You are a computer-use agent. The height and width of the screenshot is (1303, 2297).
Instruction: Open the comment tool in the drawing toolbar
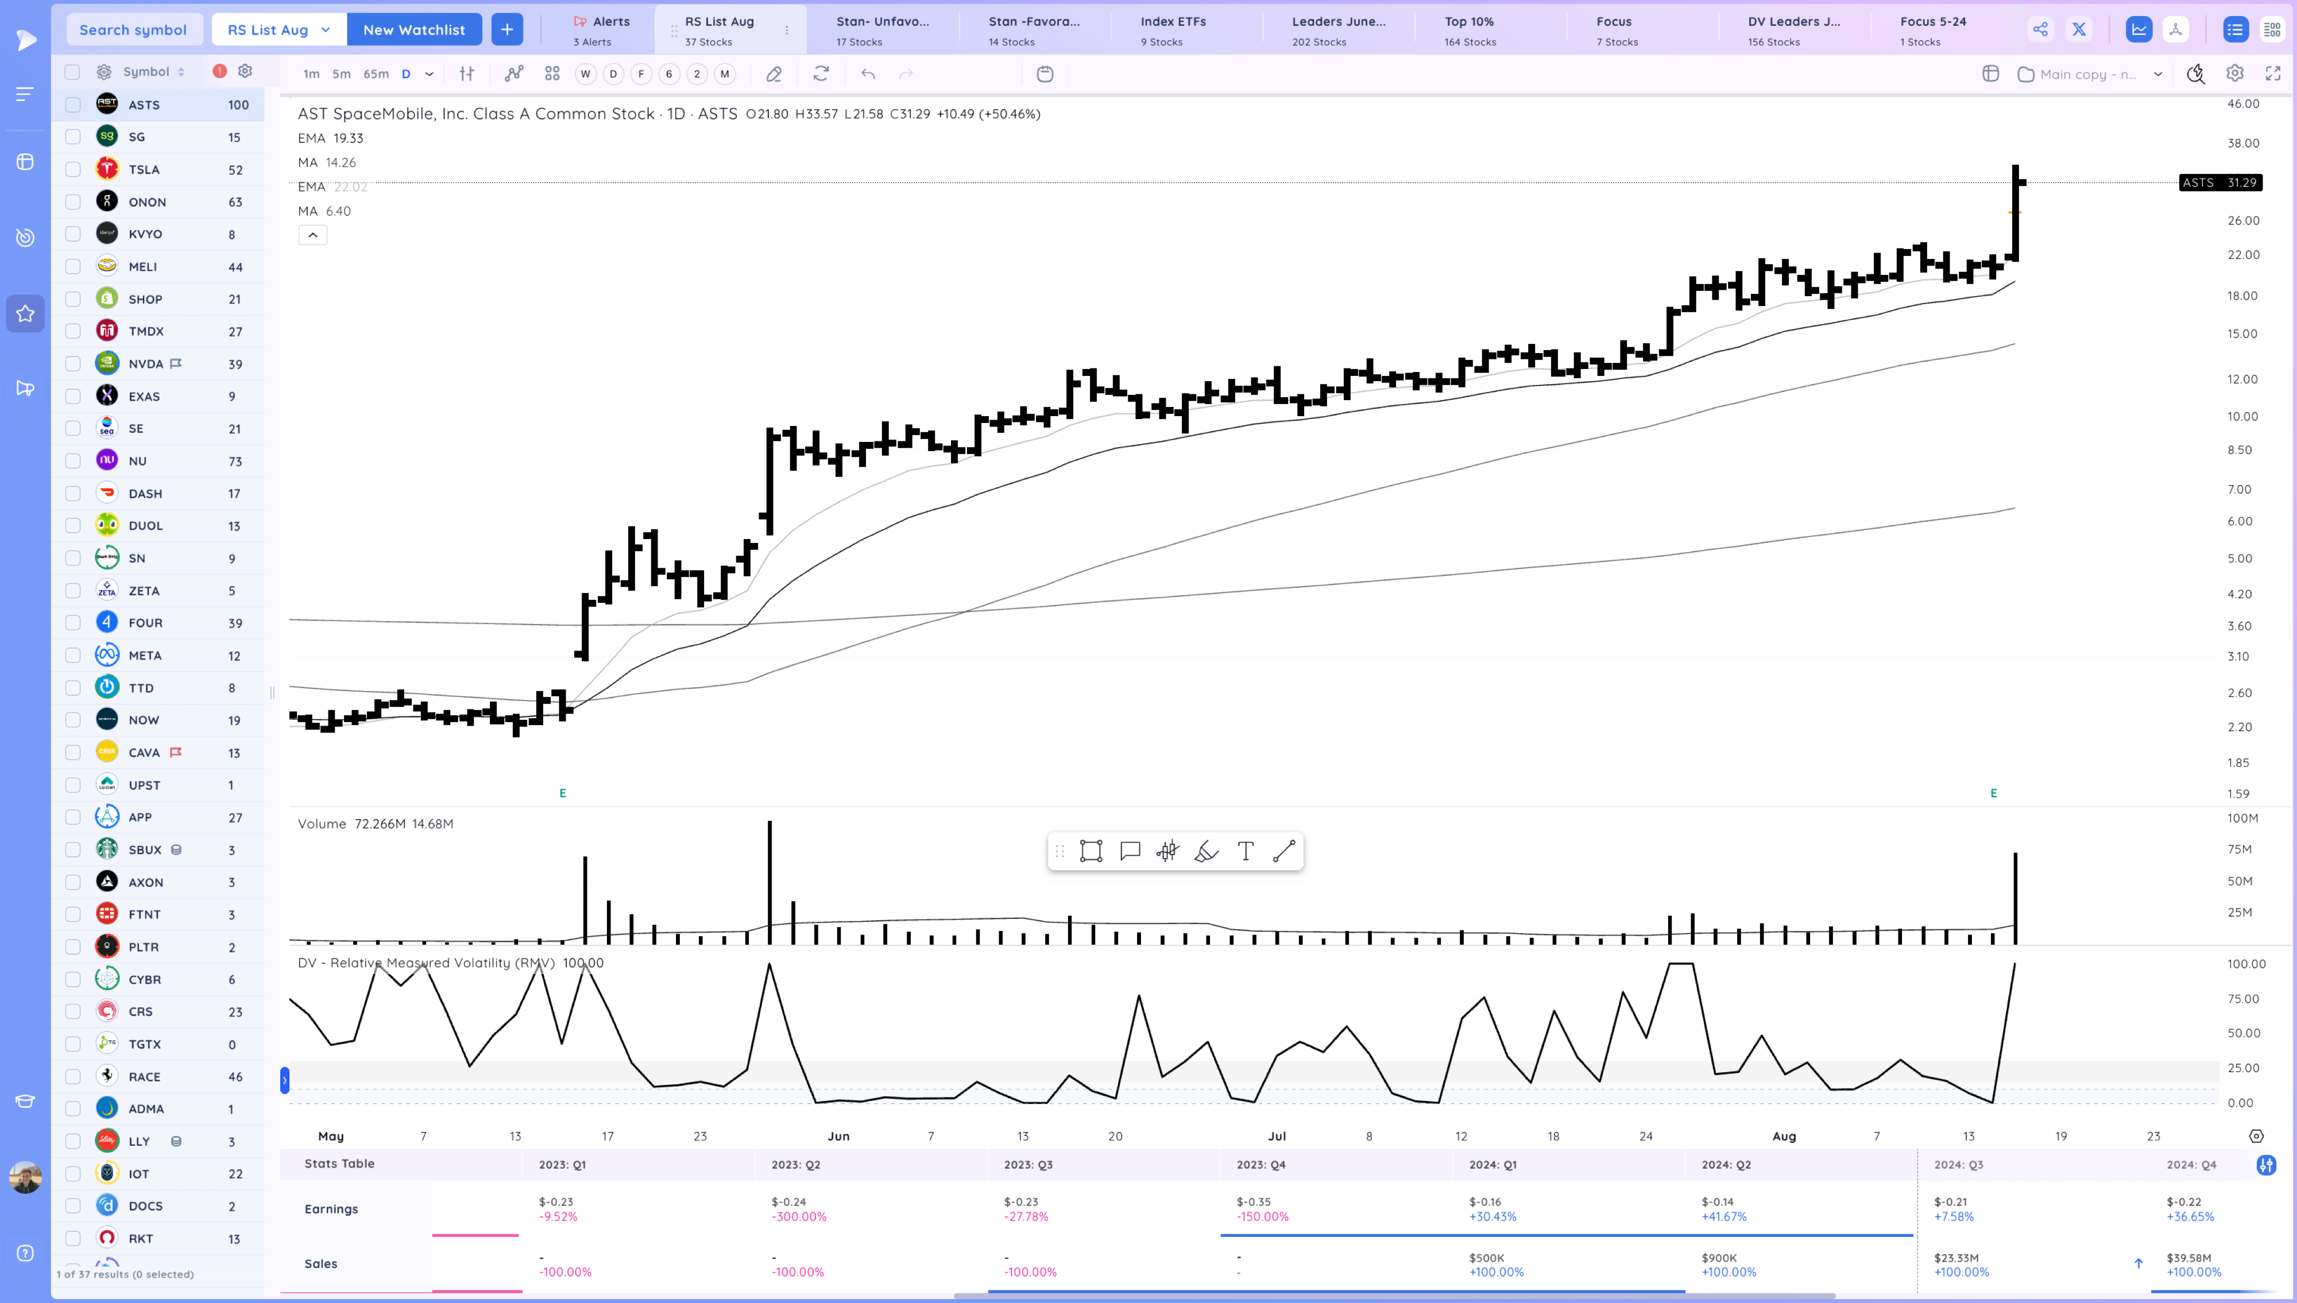1130,851
